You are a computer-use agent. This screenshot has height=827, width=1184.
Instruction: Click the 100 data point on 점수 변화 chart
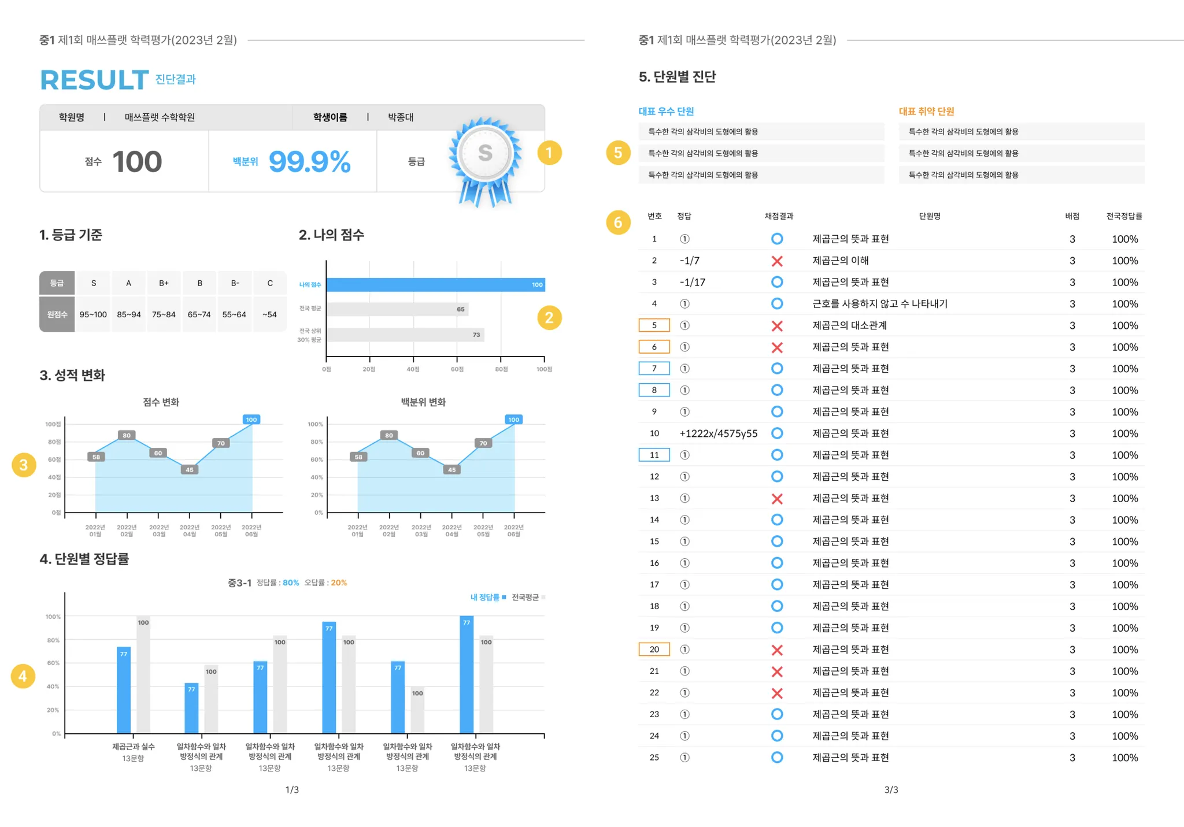pyautogui.click(x=251, y=420)
